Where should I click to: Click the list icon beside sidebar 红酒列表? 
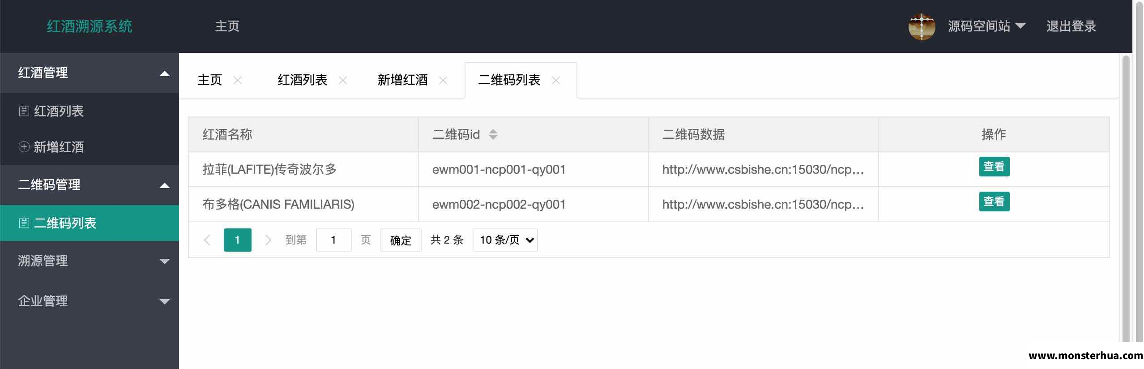click(x=24, y=111)
